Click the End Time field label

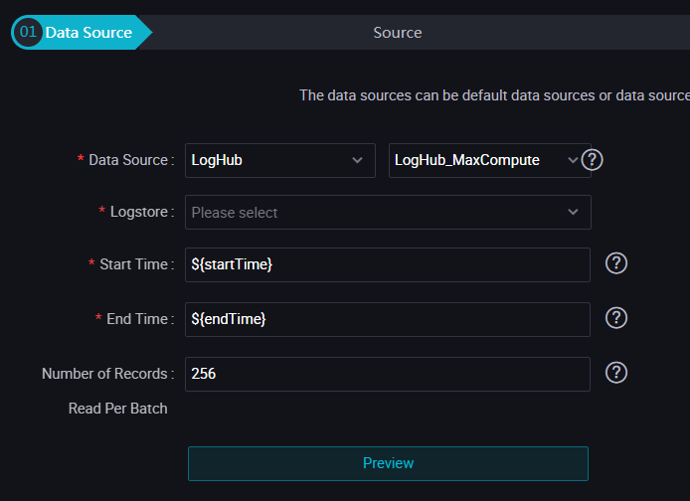point(140,319)
